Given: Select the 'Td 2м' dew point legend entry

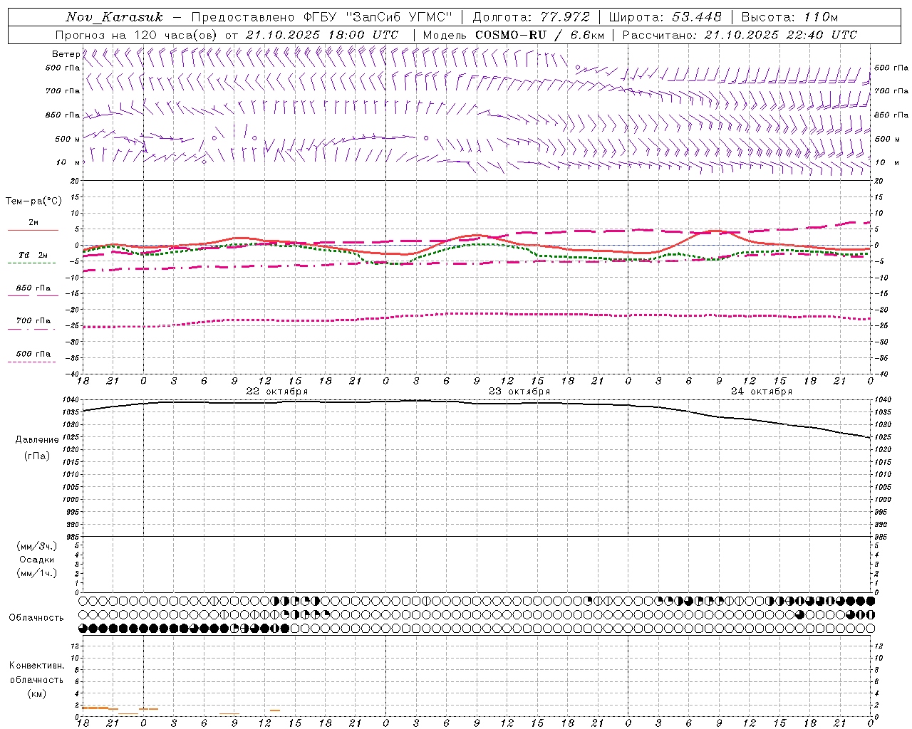Looking at the screenshot, I should point(33,255).
